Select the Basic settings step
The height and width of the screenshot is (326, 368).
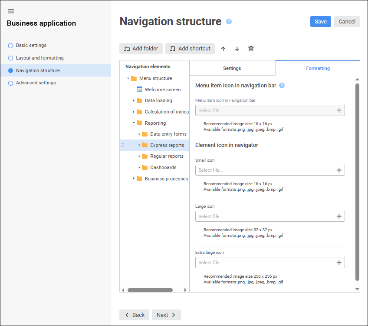tap(31, 45)
